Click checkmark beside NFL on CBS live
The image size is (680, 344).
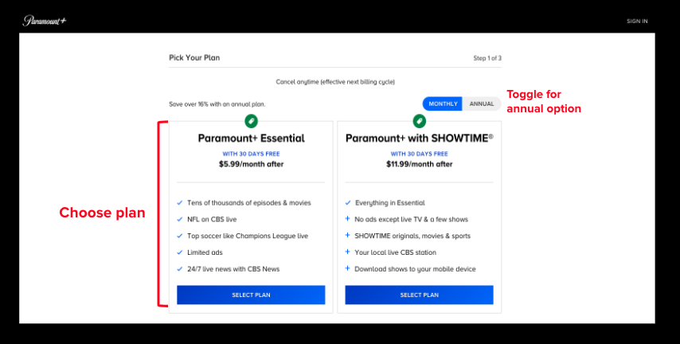[180, 219]
